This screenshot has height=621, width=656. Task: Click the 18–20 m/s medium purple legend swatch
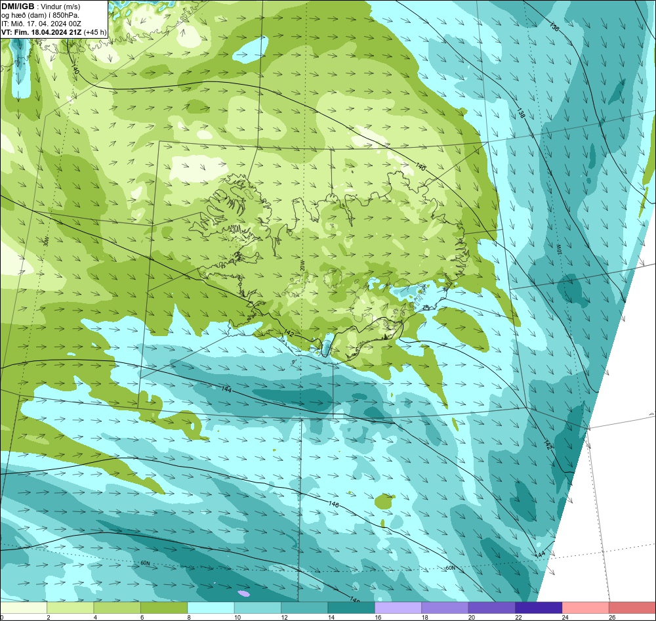(x=445, y=608)
